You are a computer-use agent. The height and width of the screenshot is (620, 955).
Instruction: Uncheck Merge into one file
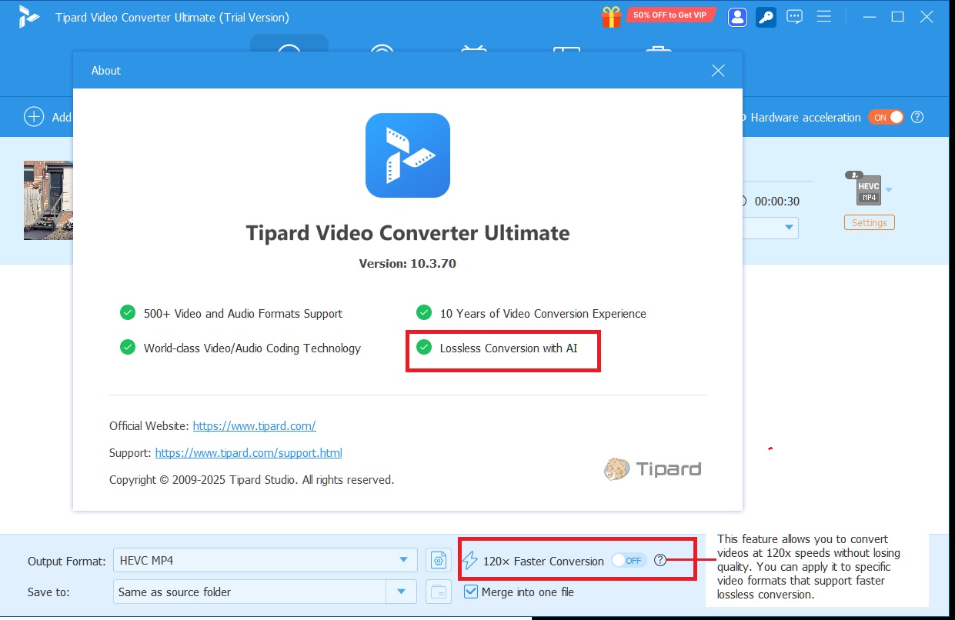(x=471, y=592)
